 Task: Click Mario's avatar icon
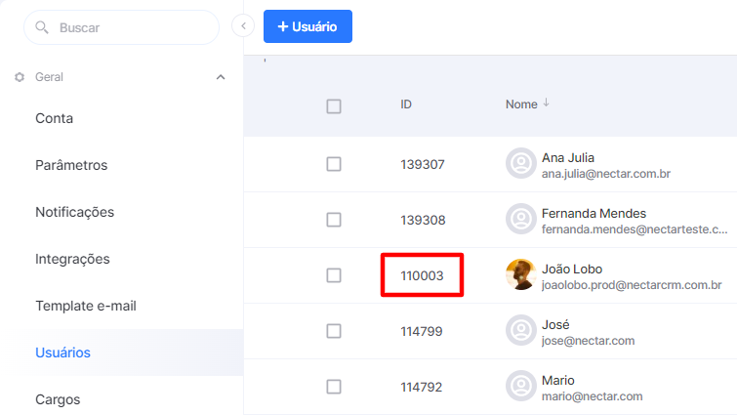click(520, 387)
